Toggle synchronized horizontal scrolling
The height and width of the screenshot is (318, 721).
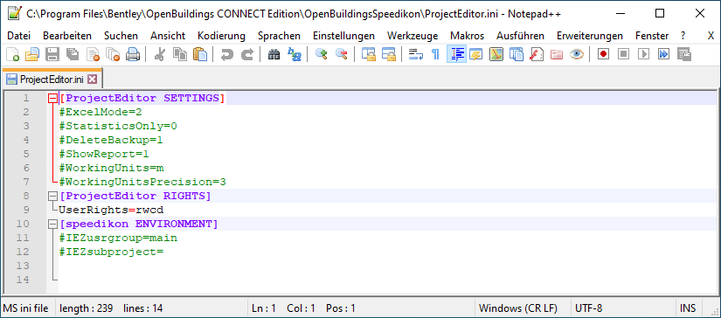[389, 55]
